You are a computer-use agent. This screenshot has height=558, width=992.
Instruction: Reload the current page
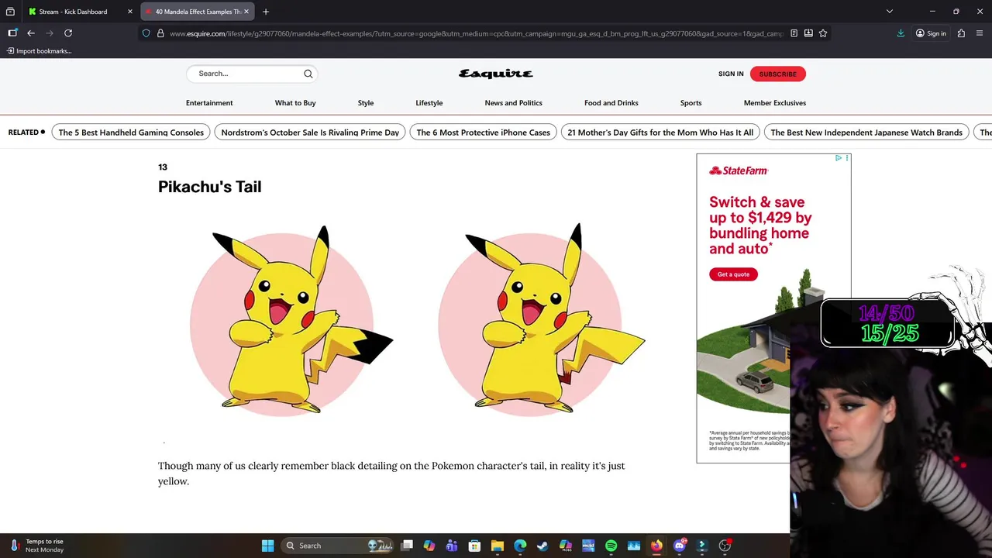(x=68, y=33)
